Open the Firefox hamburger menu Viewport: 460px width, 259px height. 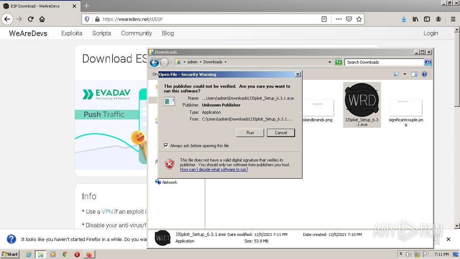453,19
